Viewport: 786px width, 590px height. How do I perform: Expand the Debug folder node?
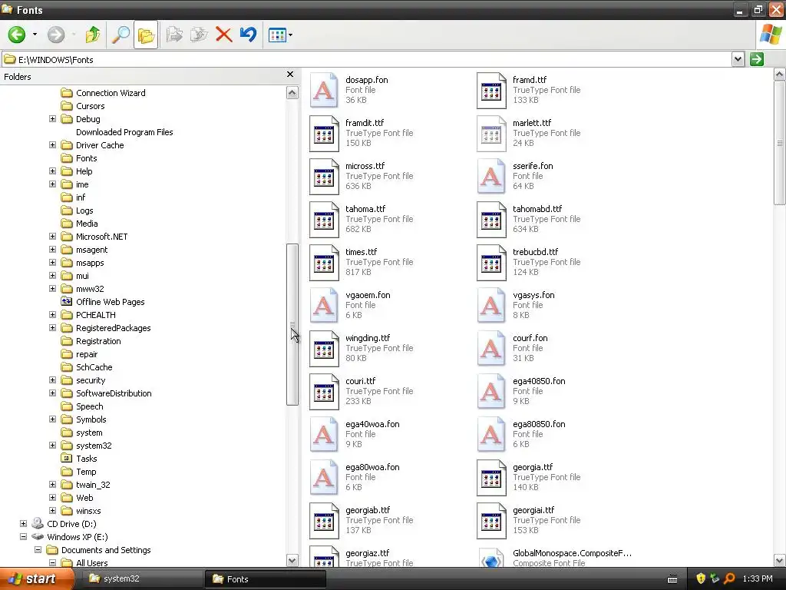point(52,119)
